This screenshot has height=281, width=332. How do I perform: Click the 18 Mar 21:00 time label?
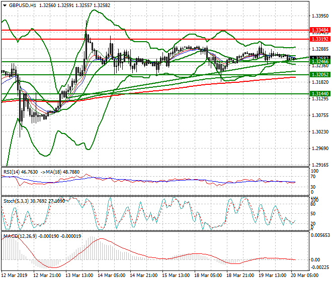tap(240, 275)
